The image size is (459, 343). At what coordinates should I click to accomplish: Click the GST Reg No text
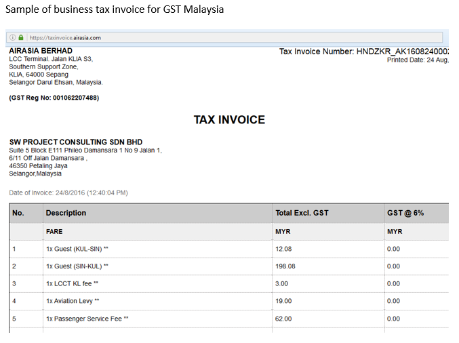tap(54, 98)
